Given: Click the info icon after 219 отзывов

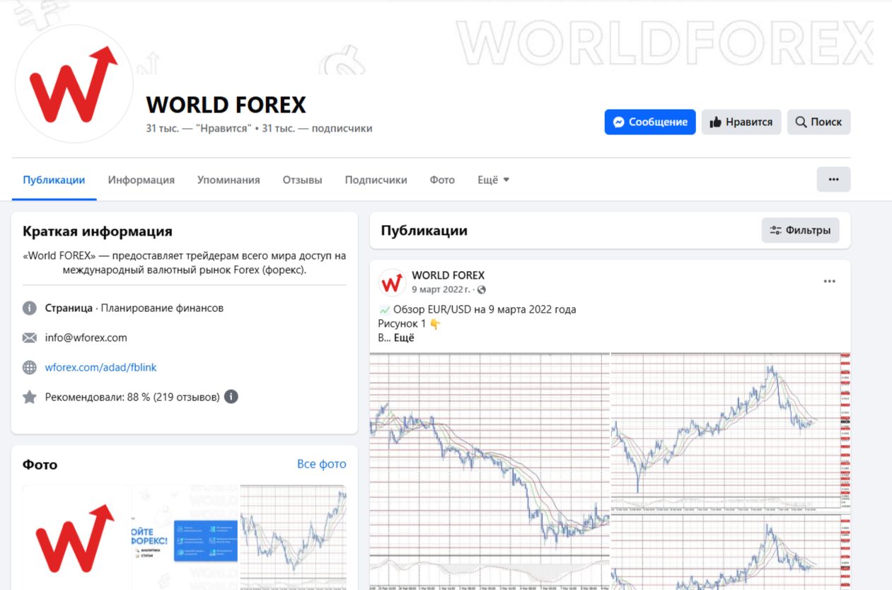Looking at the screenshot, I should point(231,397).
